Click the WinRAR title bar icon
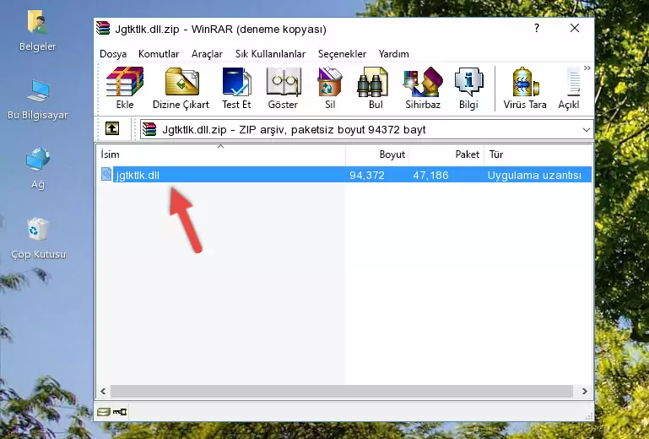The image size is (649, 439). coord(103,29)
